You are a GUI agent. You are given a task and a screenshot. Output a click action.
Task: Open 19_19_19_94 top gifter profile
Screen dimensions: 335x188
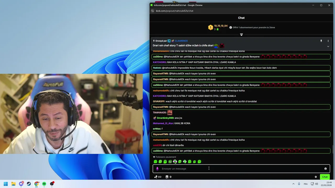click(x=221, y=26)
